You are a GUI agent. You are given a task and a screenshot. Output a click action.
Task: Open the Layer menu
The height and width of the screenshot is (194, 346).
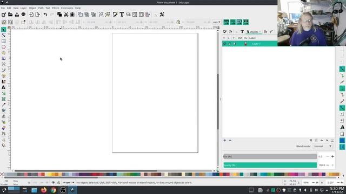[x=23, y=8]
